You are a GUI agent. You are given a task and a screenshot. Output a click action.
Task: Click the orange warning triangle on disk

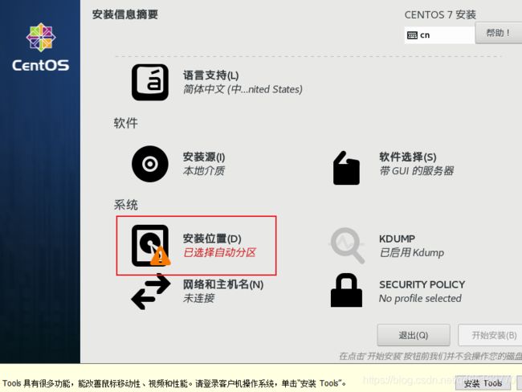161,256
